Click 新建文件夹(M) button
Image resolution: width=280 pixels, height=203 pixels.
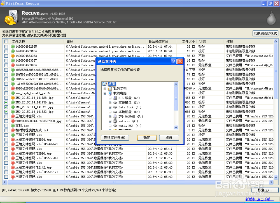[x=115, y=138]
